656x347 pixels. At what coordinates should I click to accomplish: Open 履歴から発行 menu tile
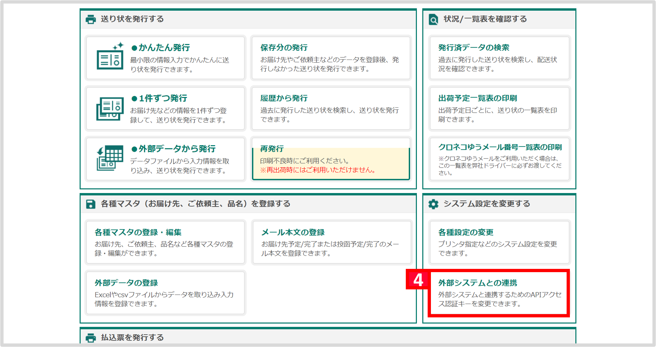pyautogui.click(x=330, y=108)
